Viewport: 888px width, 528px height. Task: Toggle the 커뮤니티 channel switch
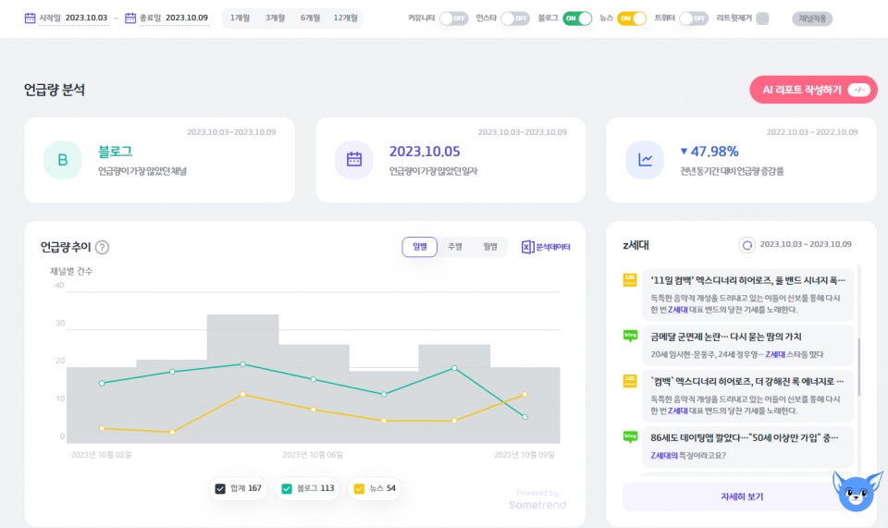coord(453,18)
